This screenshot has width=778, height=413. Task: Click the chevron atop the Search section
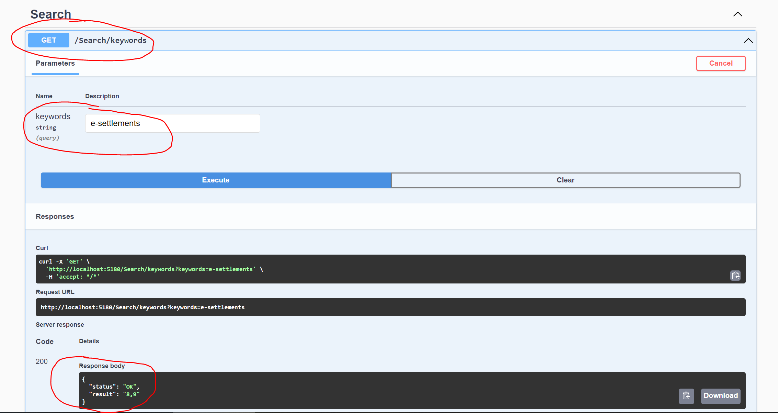(x=738, y=14)
